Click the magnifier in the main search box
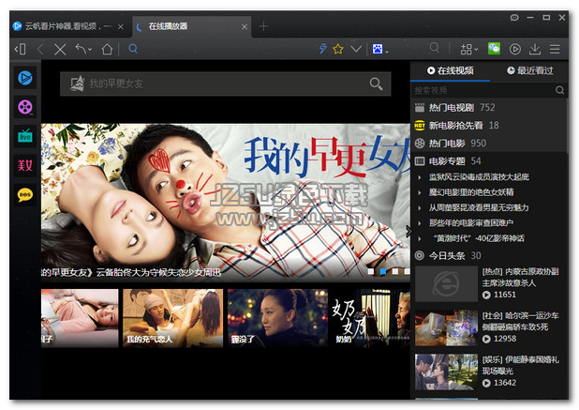Viewport: 579px width, 410px height. click(x=376, y=84)
